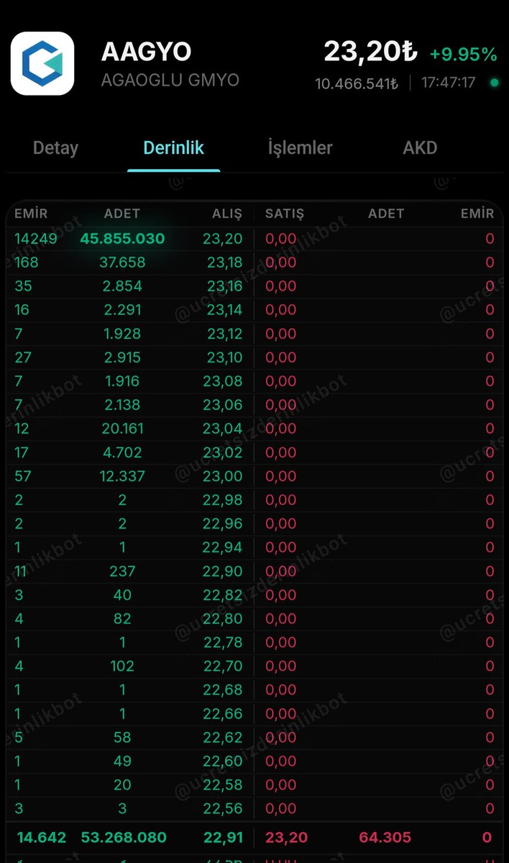The width and height of the screenshot is (509, 863).
Task: Select the 22,78 bid price
Action: point(223,642)
